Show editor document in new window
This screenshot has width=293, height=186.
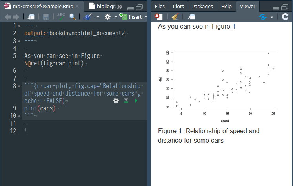click(x=31, y=17)
